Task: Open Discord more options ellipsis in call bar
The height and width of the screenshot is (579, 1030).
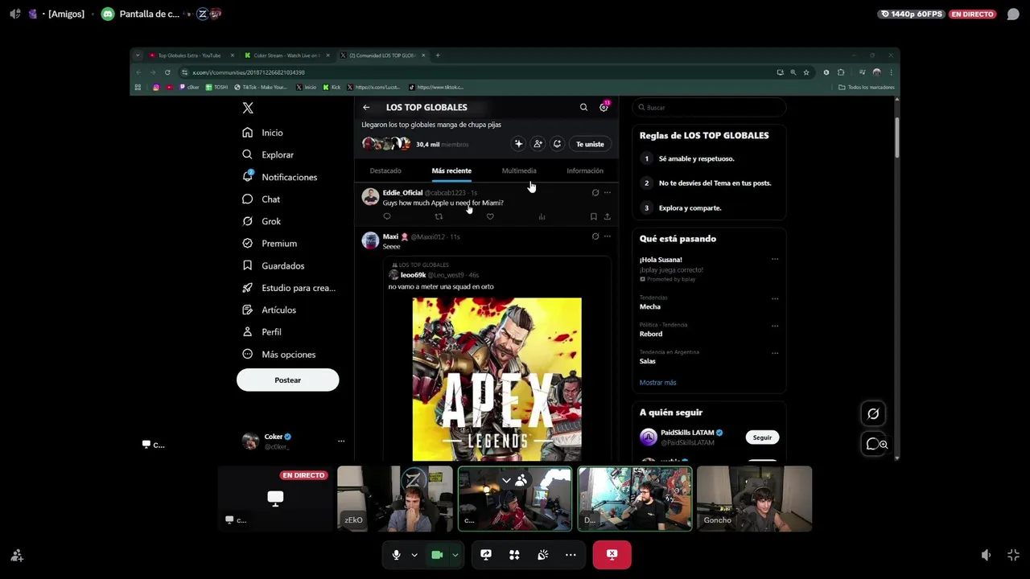Action: pyautogui.click(x=571, y=555)
